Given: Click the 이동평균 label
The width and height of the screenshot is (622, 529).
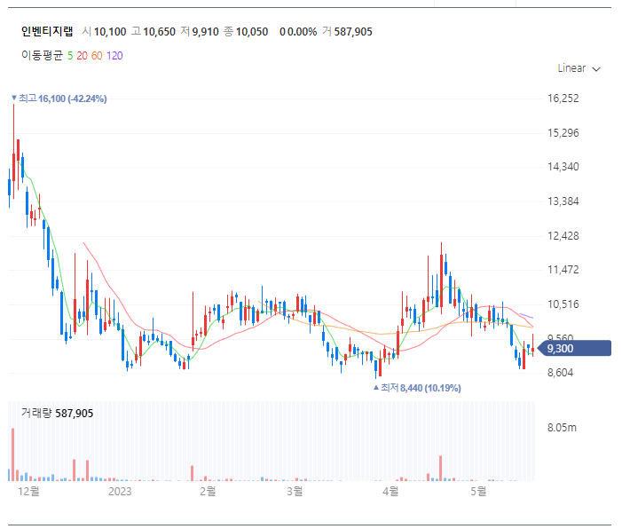Looking at the screenshot, I should pos(42,56).
